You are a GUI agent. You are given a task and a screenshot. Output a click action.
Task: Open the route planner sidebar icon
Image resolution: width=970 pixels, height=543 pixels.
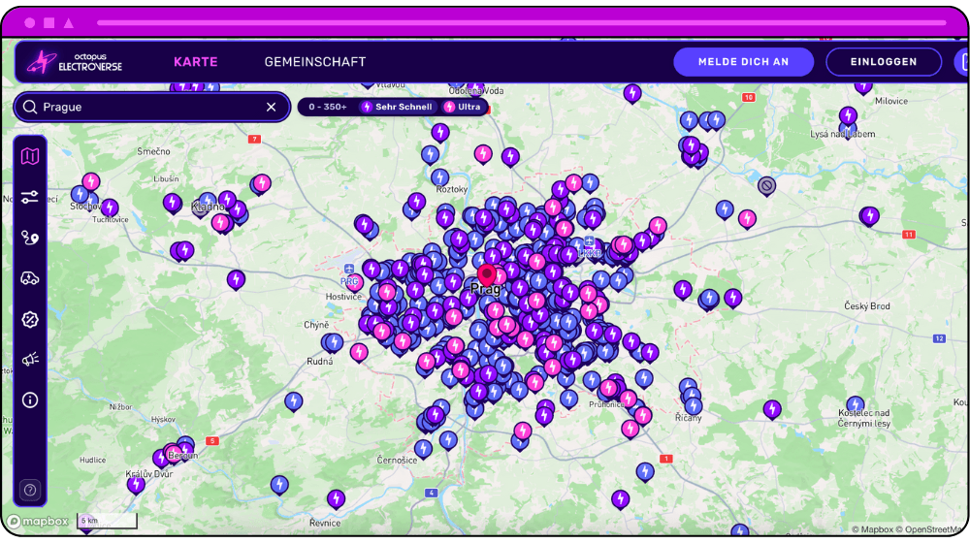[30, 239]
